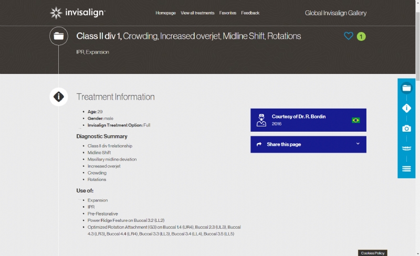Click Power Ridge Feature on Buccal 3.2 item
The image size is (420, 256).
pyautogui.click(x=126, y=220)
